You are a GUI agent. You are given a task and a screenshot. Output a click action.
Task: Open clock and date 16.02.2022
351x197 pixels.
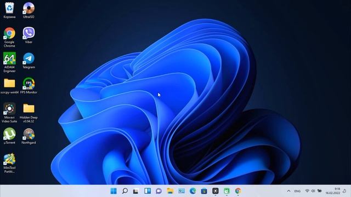tap(333, 191)
